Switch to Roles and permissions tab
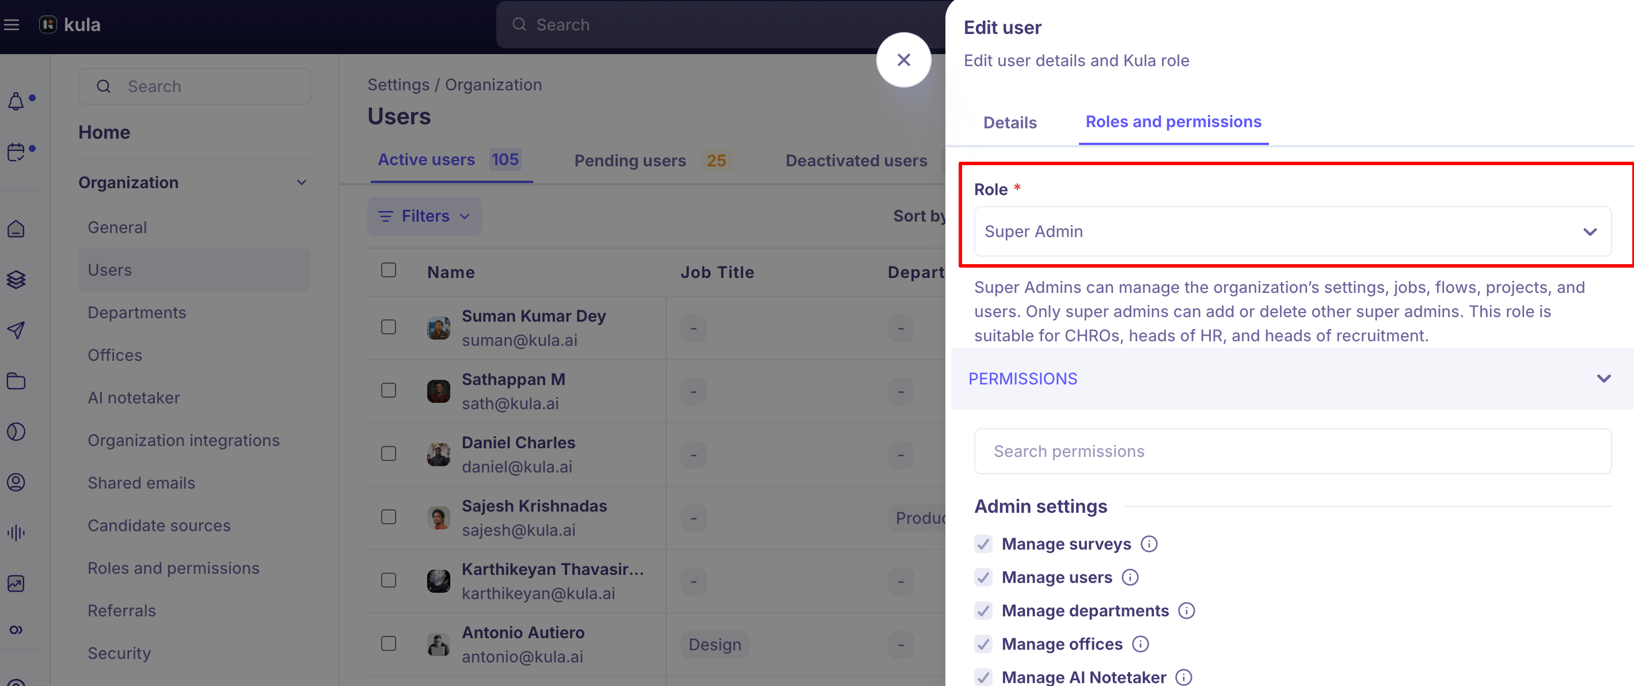1634x686 pixels. [1173, 122]
